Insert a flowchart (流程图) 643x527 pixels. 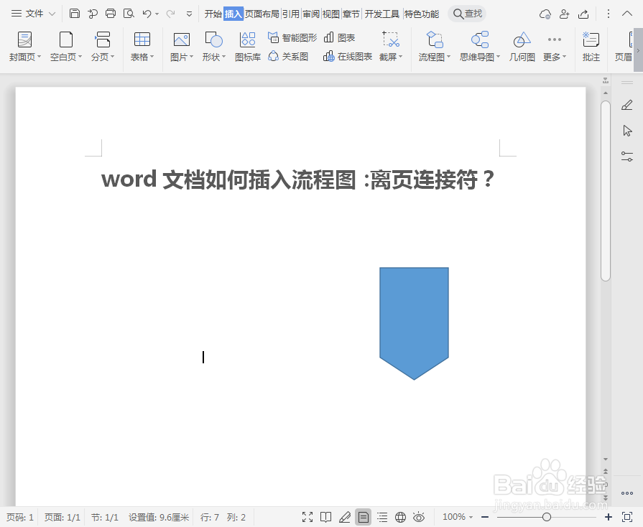tap(434, 46)
